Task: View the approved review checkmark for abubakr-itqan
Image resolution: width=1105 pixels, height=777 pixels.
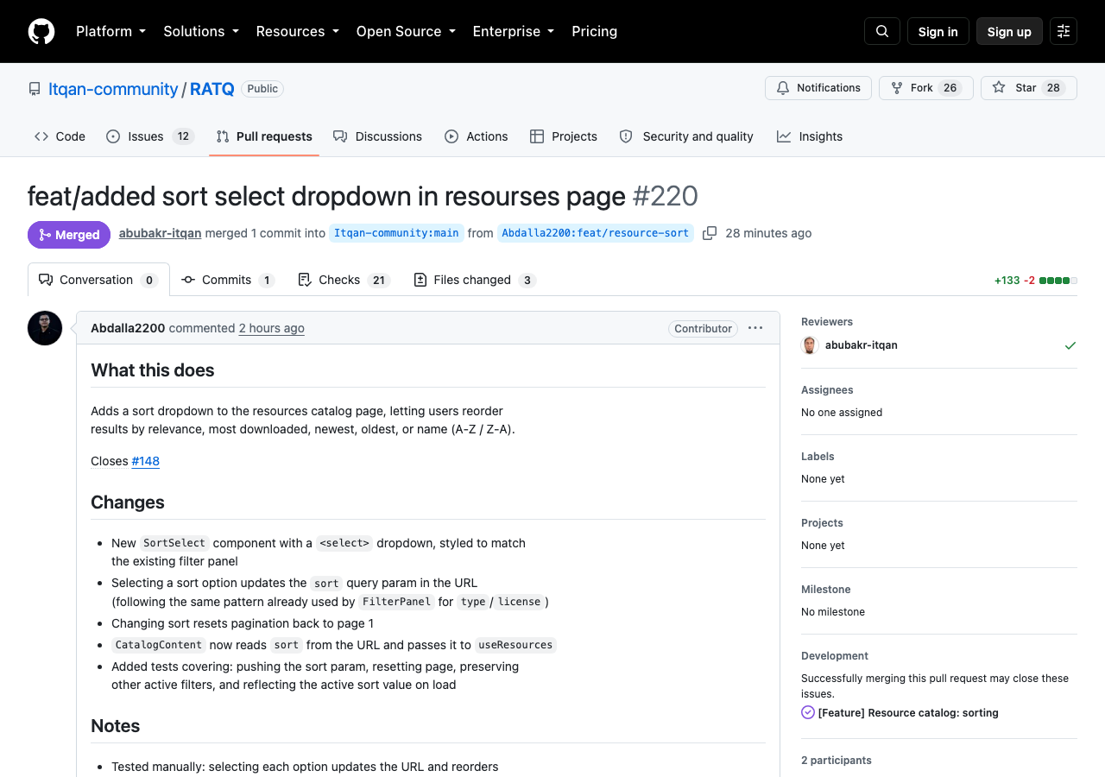Action: pos(1070,345)
